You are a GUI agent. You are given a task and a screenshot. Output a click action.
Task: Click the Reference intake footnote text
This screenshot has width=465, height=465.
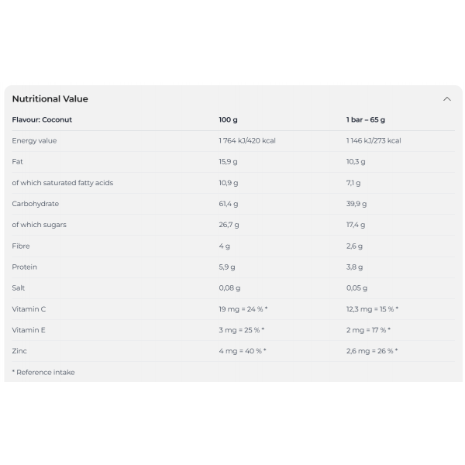click(x=43, y=372)
